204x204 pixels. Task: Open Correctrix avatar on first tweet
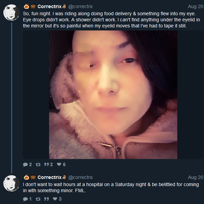[12, 13]
